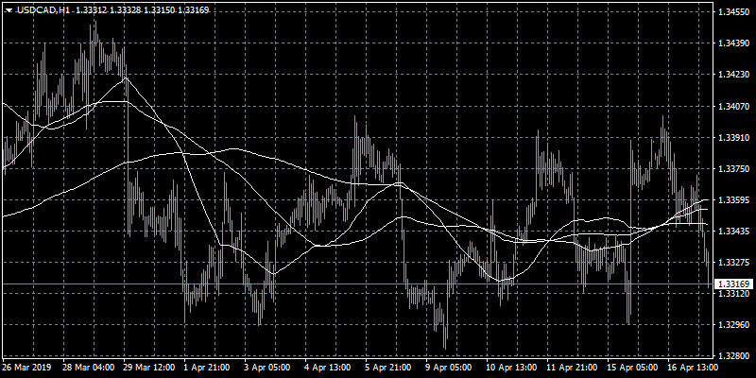
Task: Select the current price label 1.33169
Action: pyautogui.click(x=735, y=283)
